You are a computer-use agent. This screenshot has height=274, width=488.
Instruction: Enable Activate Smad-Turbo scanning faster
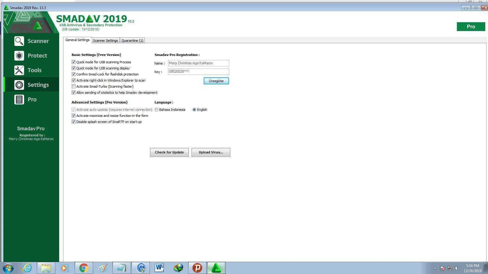74,86
